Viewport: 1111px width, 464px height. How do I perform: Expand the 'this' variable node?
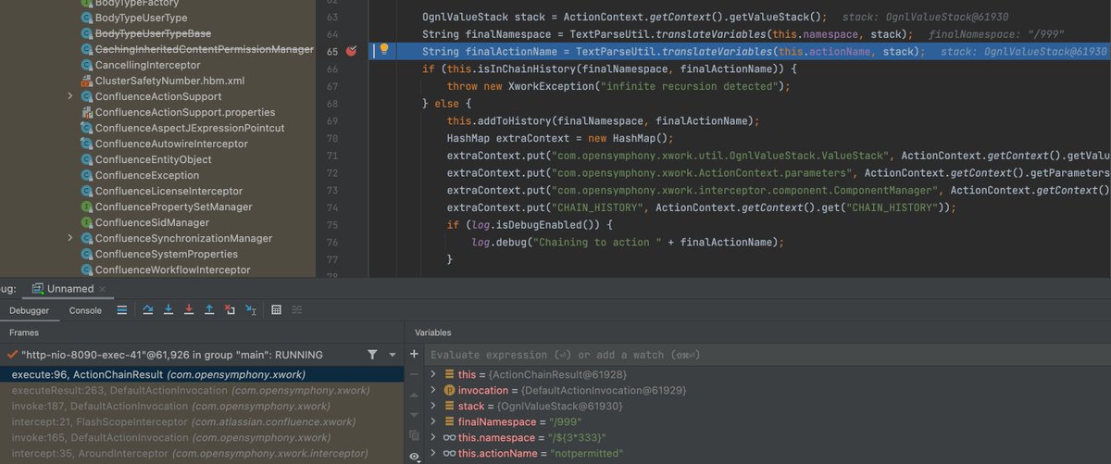pyautogui.click(x=433, y=373)
